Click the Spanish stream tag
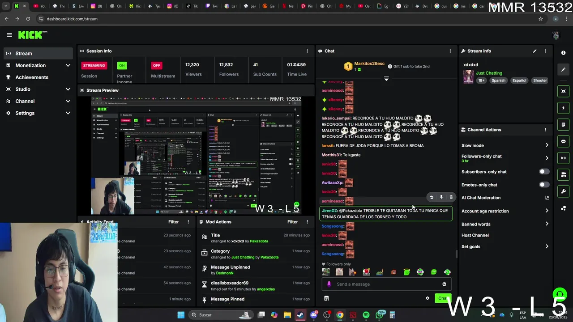This screenshot has width=573, height=322. pos(498,80)
